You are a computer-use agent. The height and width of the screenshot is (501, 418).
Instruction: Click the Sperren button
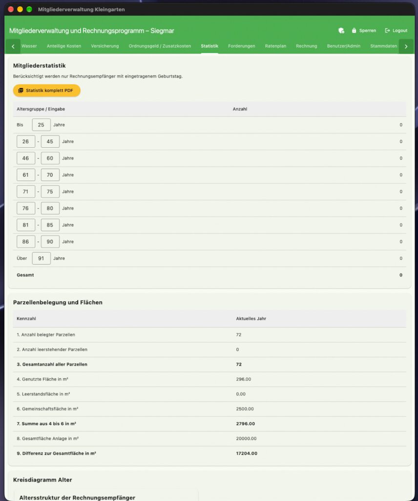364,31
